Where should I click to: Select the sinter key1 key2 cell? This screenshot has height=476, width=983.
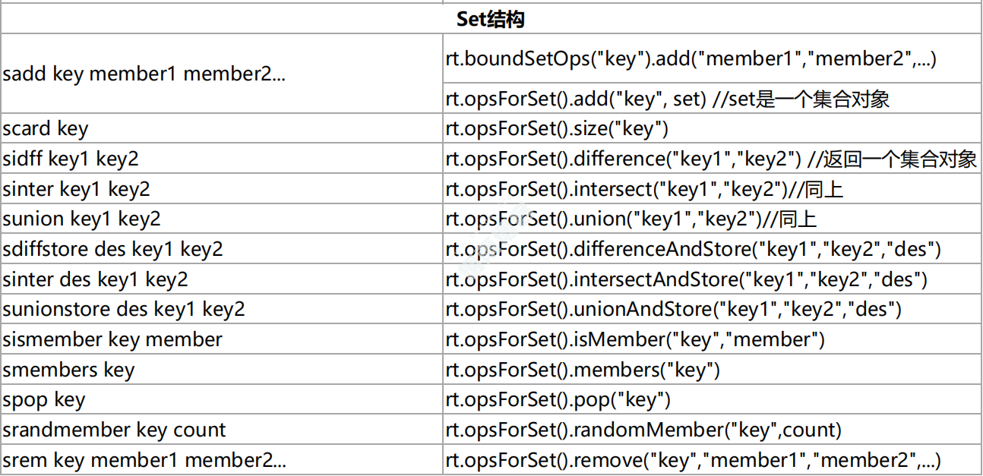(x=76, y=189)
